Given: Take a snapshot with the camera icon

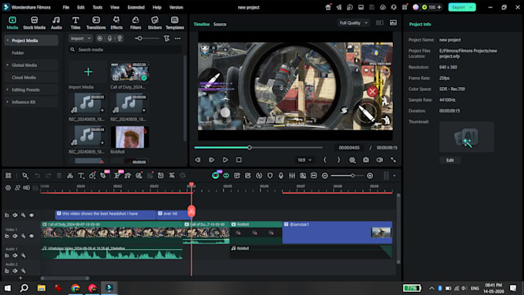Looking at the screenshot, I should [x=366, y=160].
